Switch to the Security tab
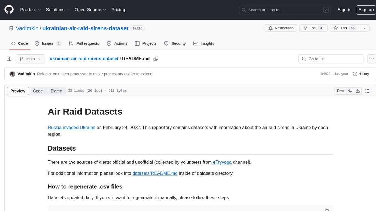 coord(175,43)
